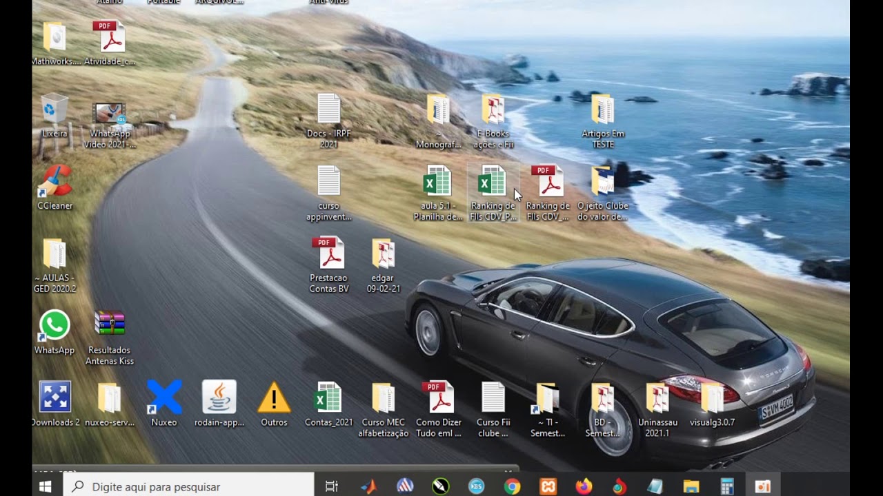The width and height of the screenshot is (883, 496).
Task: Select the TI - Semest folder shortcut
Action: point(547,397)
